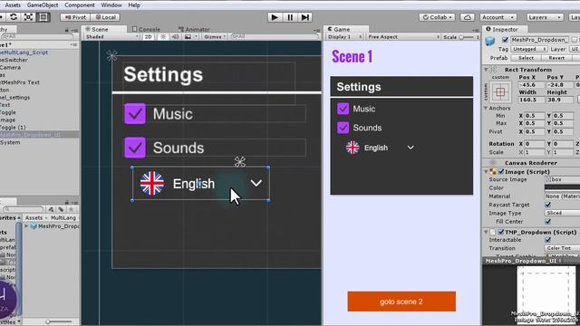Switch to the Console tab
Screen dimensions: 580x326
(x=146, y=29)
